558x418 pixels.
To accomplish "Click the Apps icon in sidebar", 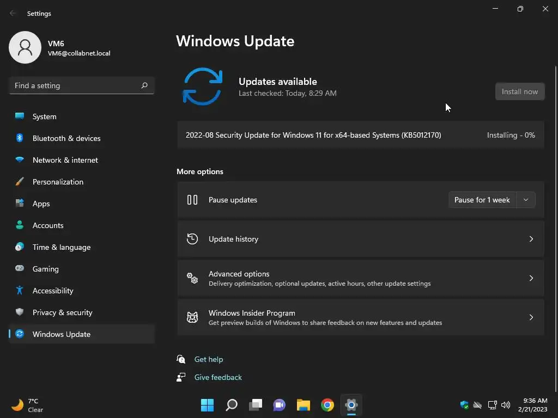I will pos(20,204).
